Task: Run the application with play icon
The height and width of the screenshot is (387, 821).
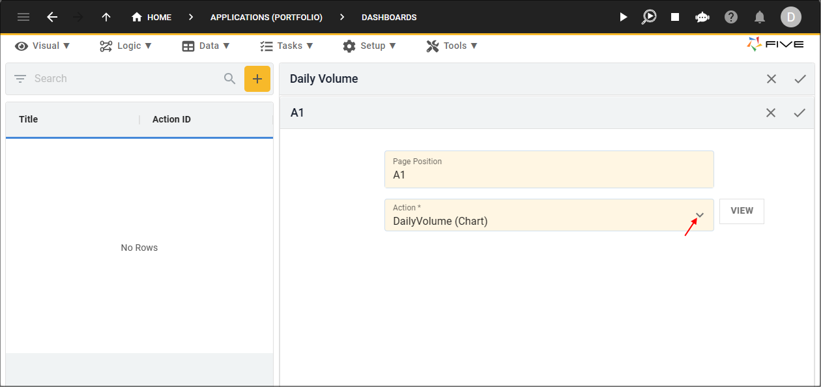Action: pos(624,17)
